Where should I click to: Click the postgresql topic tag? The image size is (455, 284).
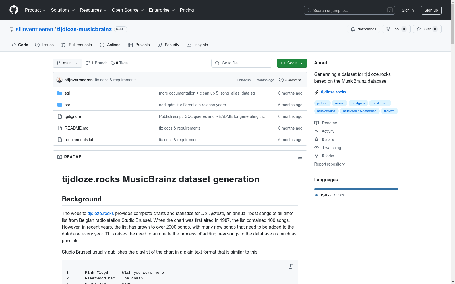[x=380, y=103]
